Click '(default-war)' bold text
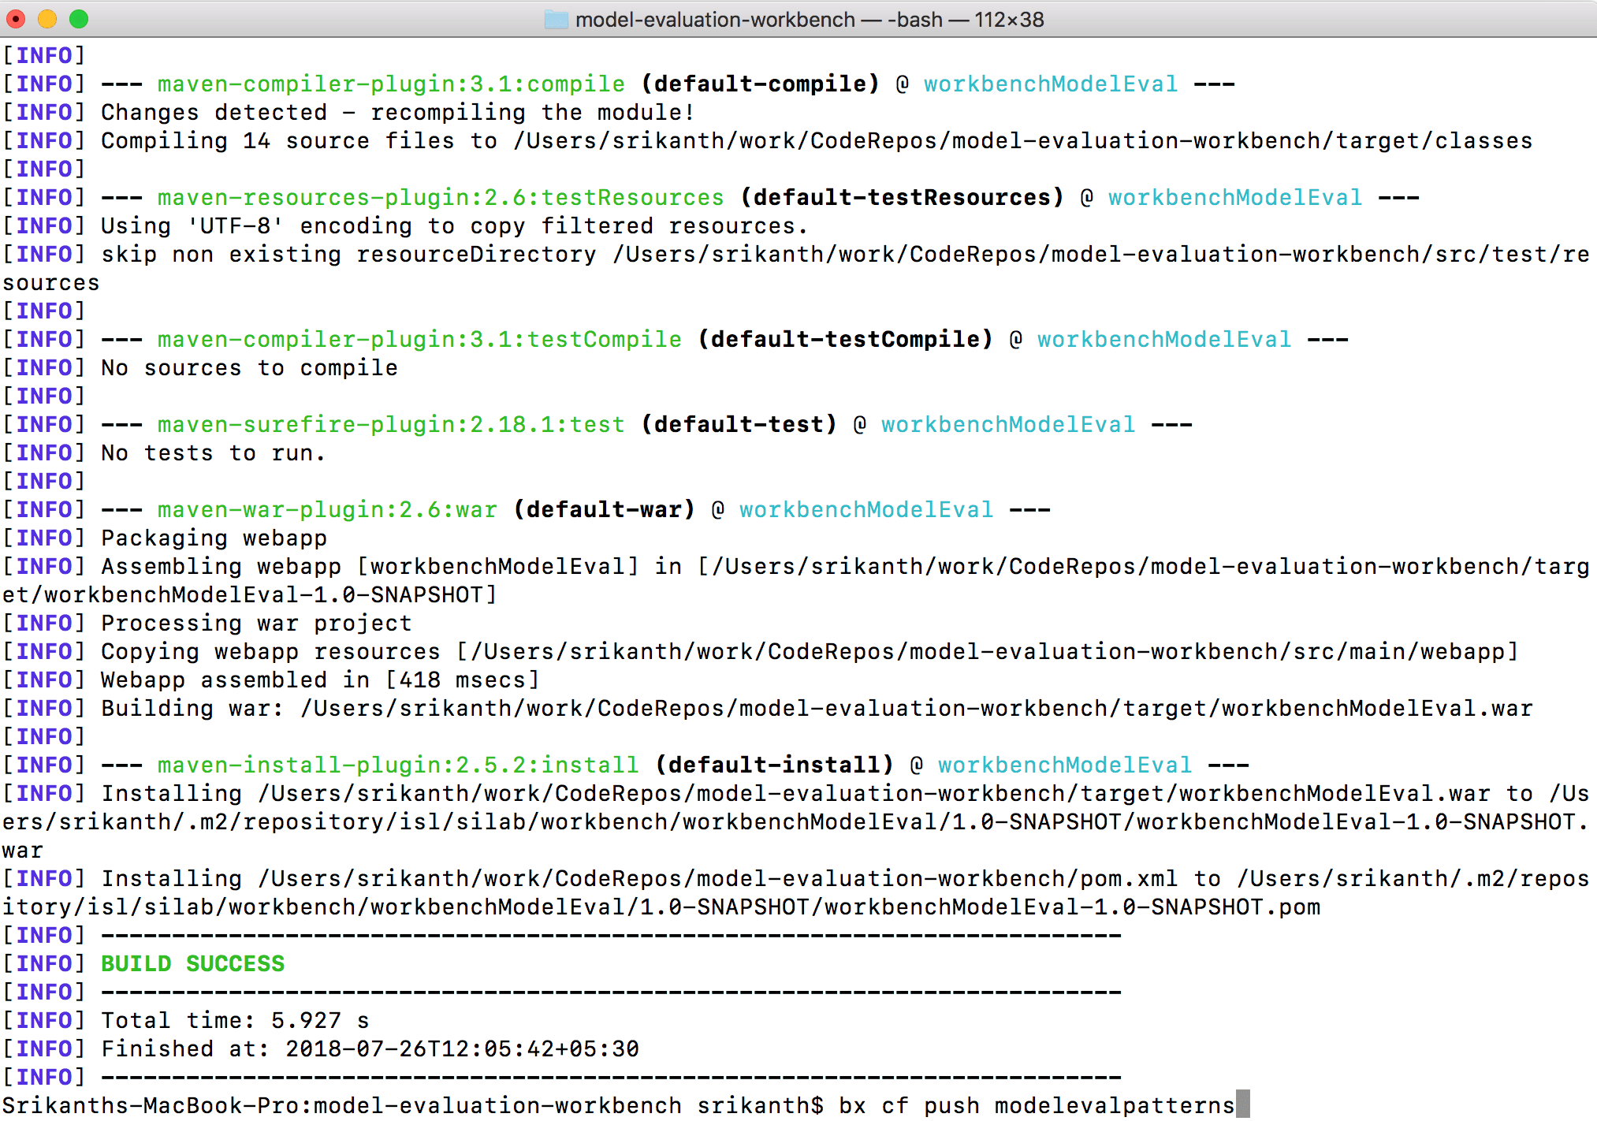This screenshot has width=1597, height=1121. (604, 509)
